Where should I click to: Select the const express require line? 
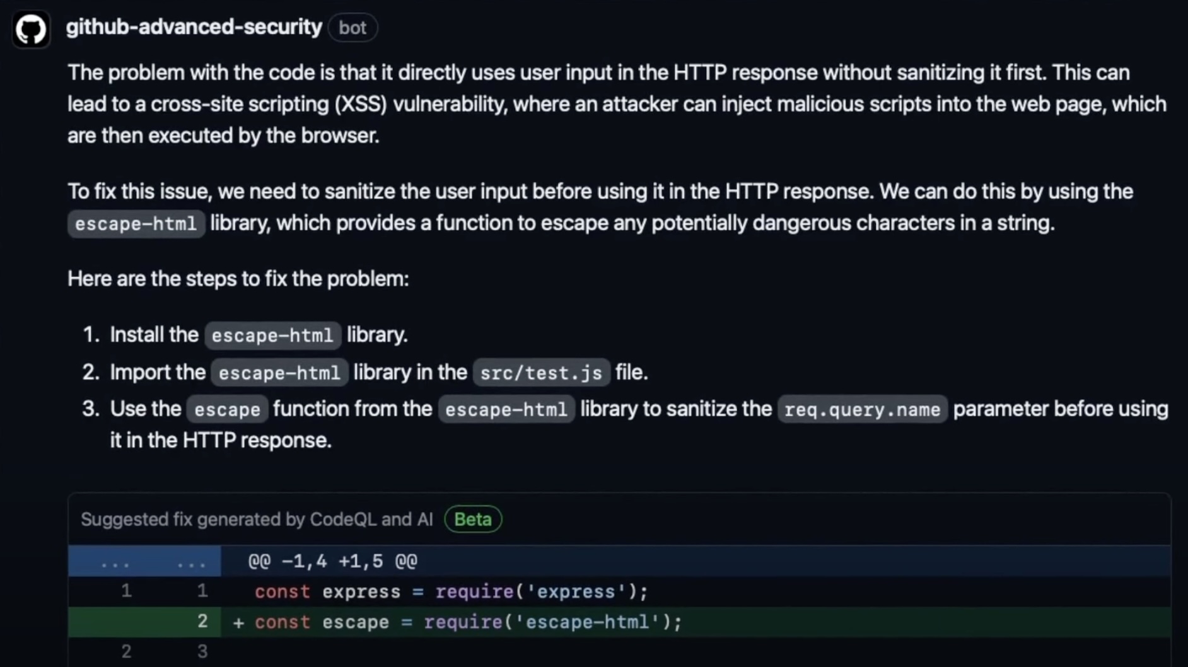[x=450, y=591]
